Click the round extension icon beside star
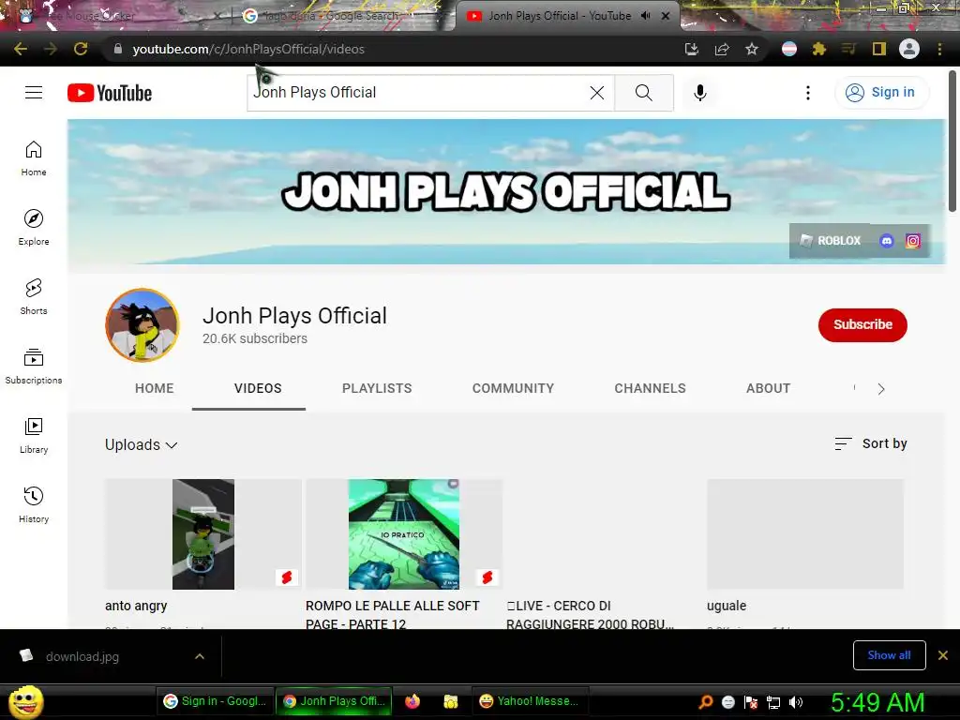Viewport: 960px width, 720px height. [x=789, y=49]
